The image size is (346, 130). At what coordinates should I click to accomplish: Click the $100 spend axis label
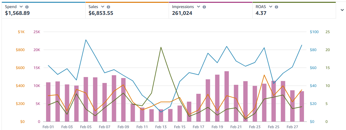(x=314, y=32)
